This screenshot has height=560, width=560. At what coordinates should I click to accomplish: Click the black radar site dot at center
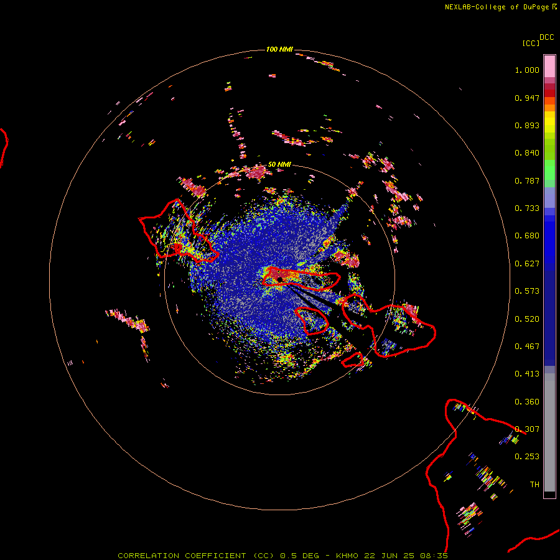tap(279, 279)
